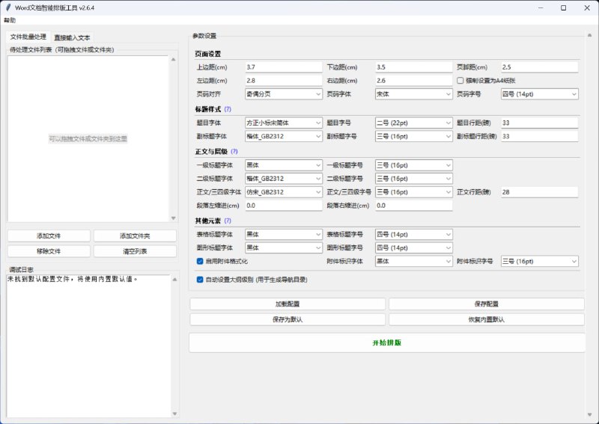Click the 调试日志 scrollbar down arrow

(x=174, y=414)
